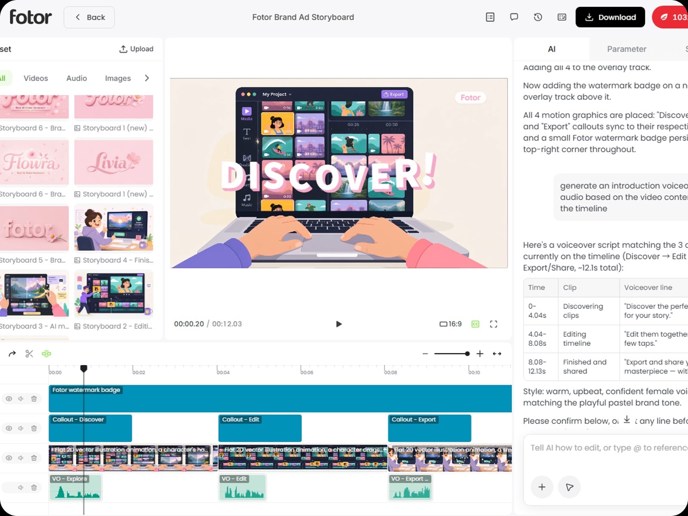Select the Fotor watermark badge clip

(280, 399)
